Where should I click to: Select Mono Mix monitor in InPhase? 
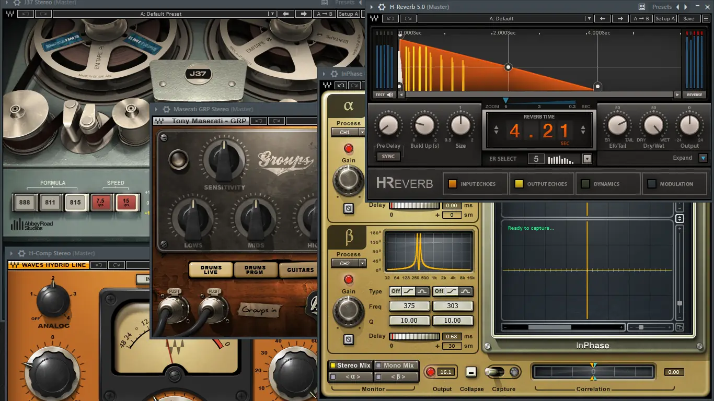396,365
